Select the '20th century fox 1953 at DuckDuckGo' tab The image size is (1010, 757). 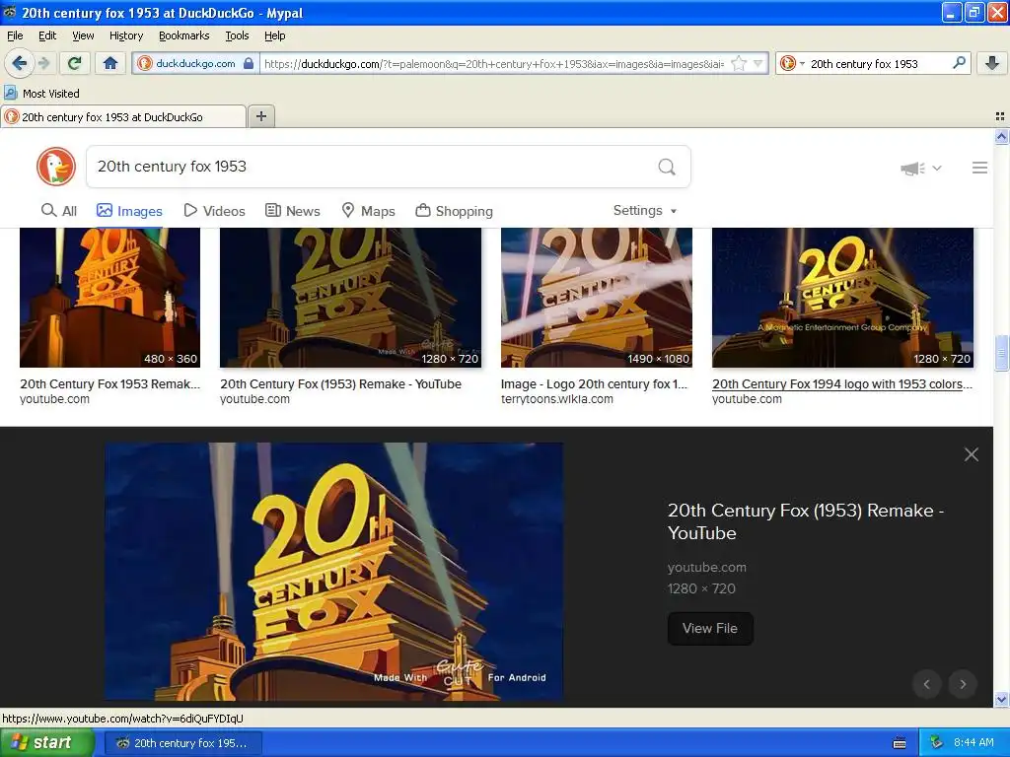123,116
